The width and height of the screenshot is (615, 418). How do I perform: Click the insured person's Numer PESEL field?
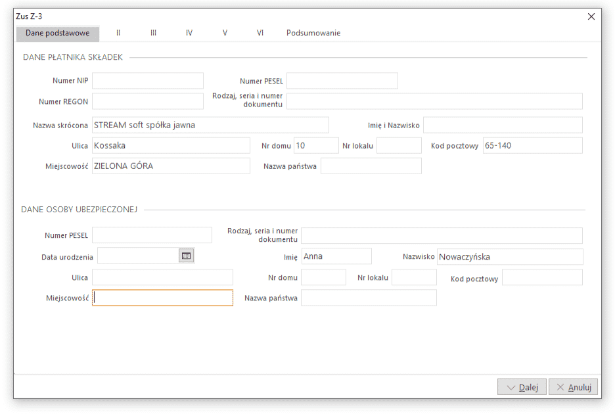(152, 235)
